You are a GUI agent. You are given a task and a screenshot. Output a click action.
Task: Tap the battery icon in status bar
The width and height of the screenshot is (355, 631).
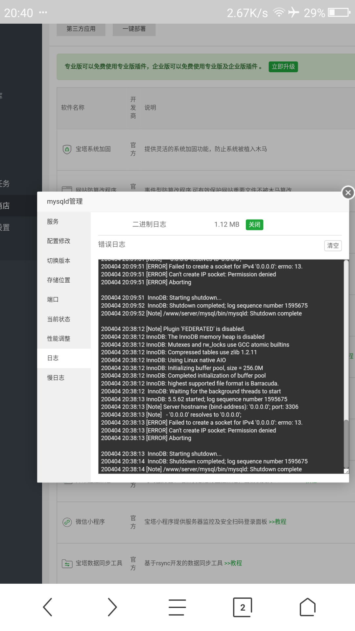[340, 12]
